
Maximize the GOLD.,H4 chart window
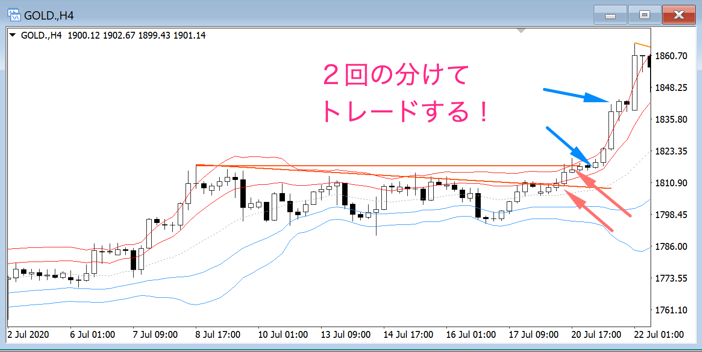pyautogui.click(x=644, y=15)
